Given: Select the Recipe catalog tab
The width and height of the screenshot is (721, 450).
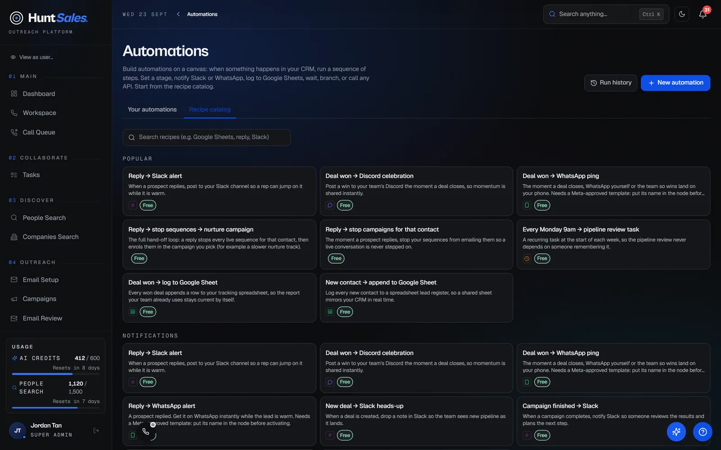Looking at the screenshot, I should click(x=210, y=109).
